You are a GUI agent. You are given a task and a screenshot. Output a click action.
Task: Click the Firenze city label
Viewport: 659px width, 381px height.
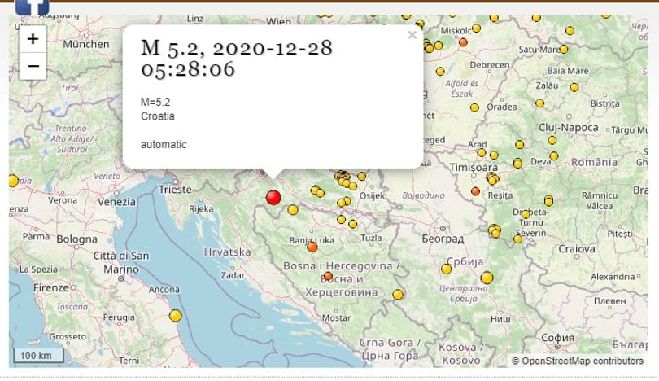click(51, 288)
